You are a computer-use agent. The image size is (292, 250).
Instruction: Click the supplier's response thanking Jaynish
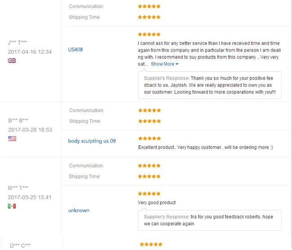[x=210, y=85]
